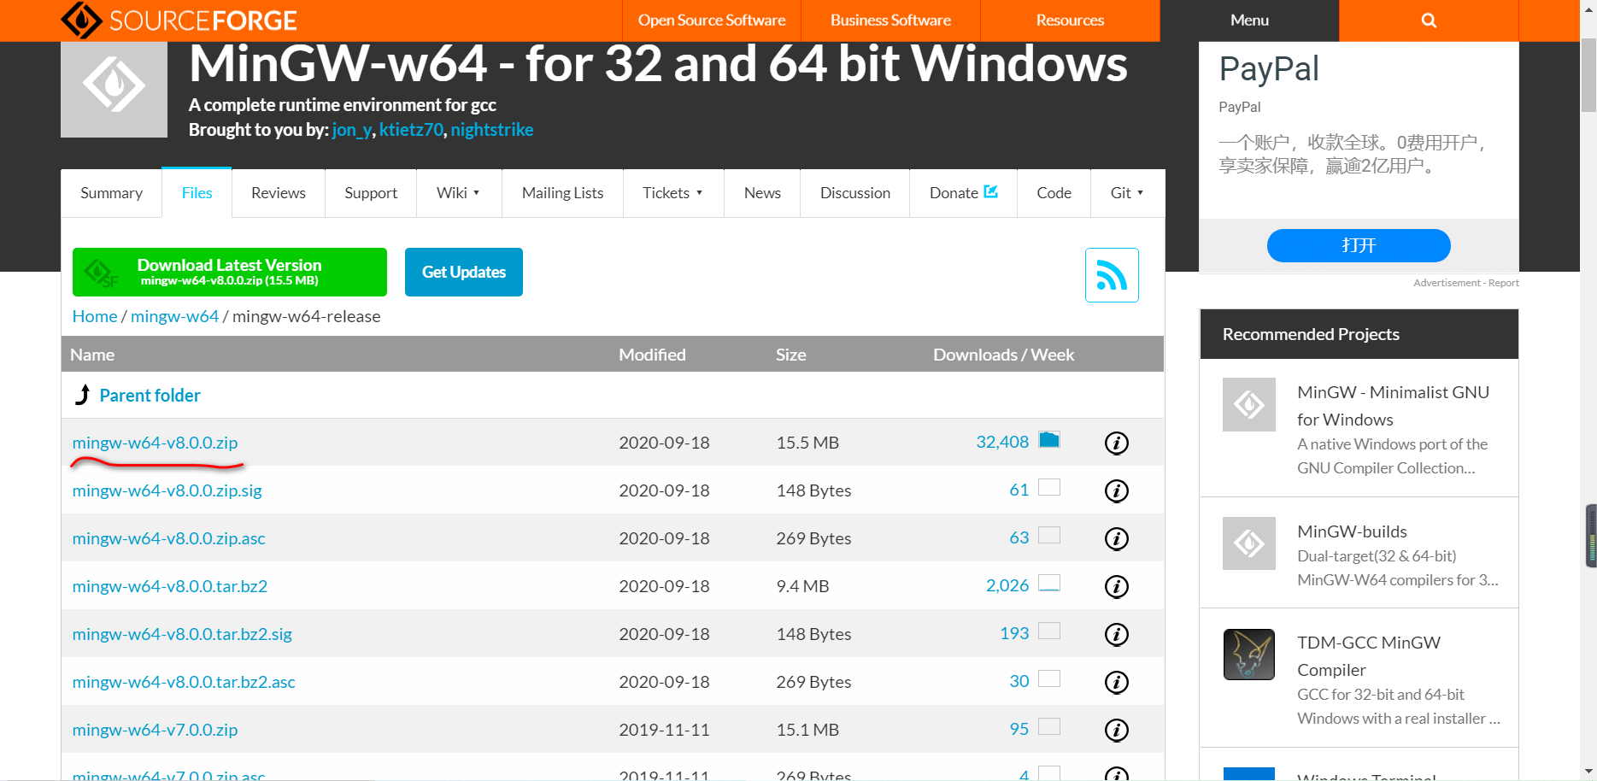Image resolution: width=1597 pixels, height=781 pixels.
Task: Open the Summary tab
Action: click(x=111, y=193)
